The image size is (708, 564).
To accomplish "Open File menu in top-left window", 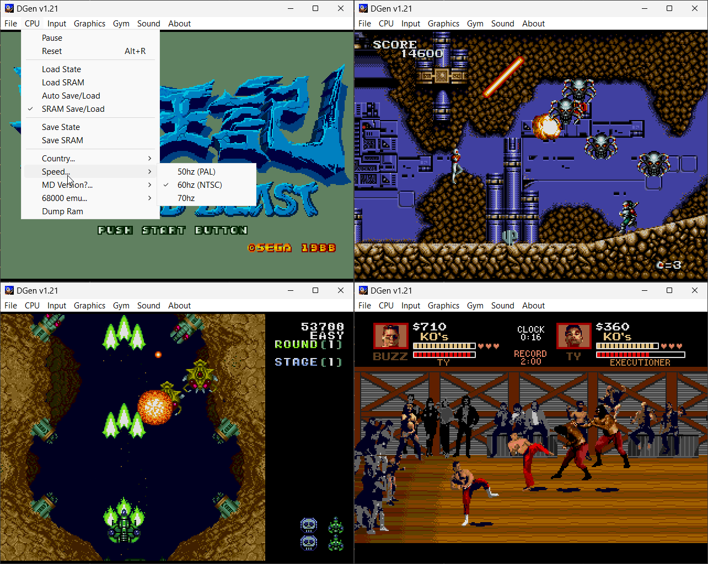I will (10, 24).
